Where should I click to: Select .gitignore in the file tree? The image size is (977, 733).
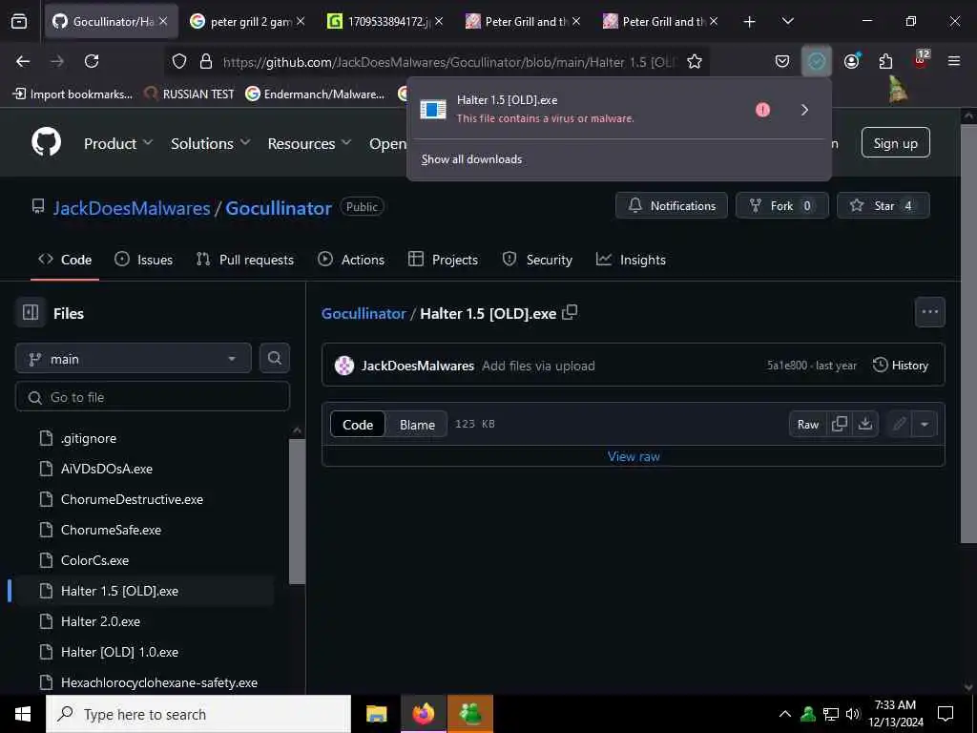tap(89, 437)
